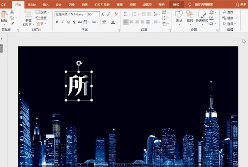
Task: Click the rotation handle above 所
Action: click(x=79, y=63)
